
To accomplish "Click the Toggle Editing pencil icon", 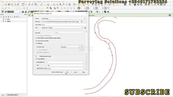I will coord(6,8).
